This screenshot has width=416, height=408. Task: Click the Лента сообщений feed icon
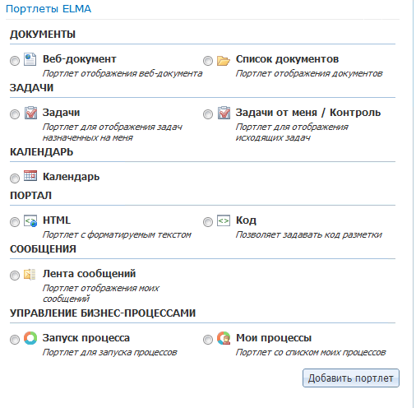30,274
